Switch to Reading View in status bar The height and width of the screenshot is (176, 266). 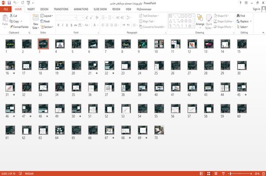216,173
